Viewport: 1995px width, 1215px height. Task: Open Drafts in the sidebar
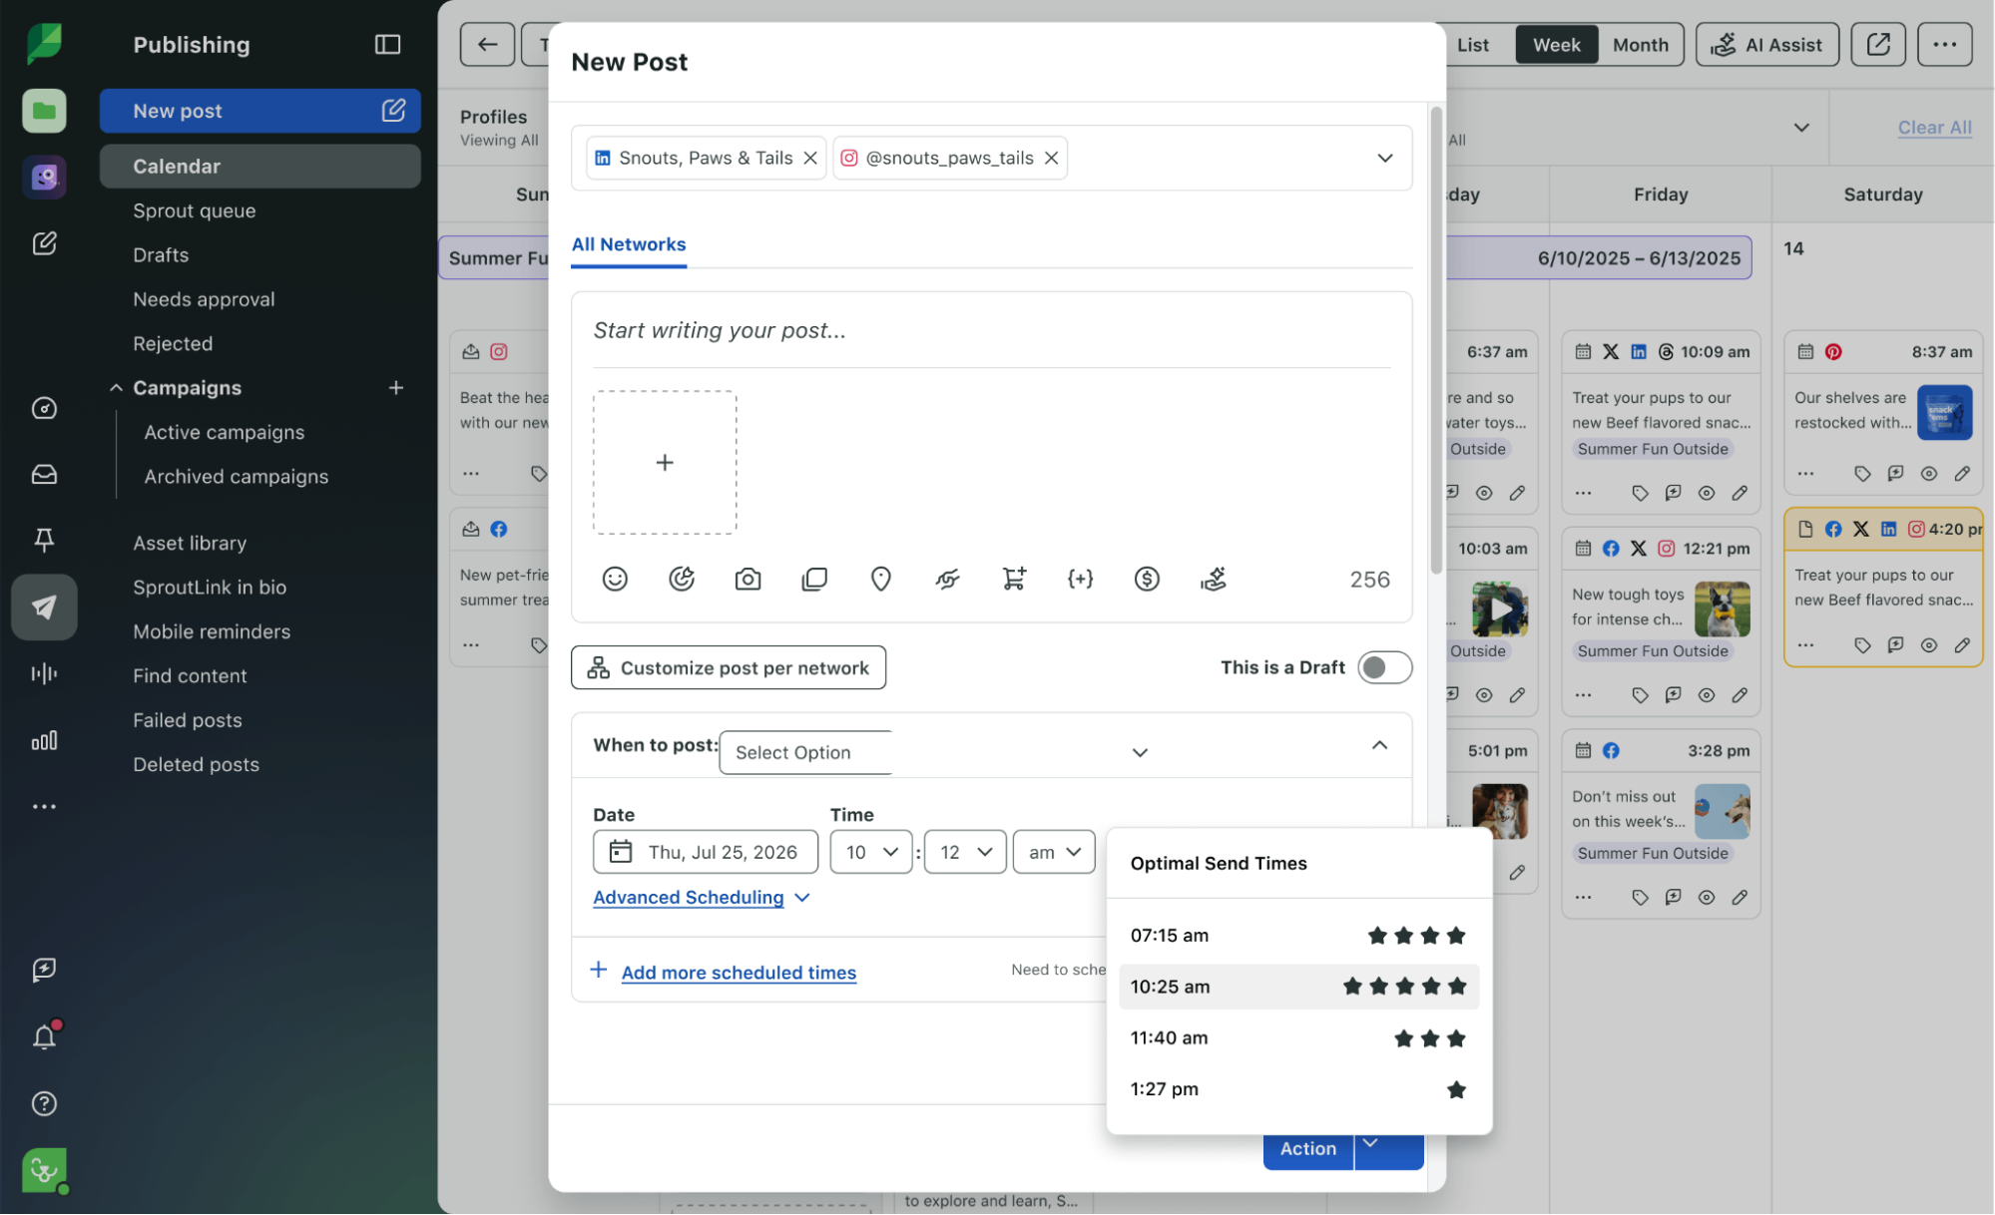pyautogui.click(x=161, y=255)
